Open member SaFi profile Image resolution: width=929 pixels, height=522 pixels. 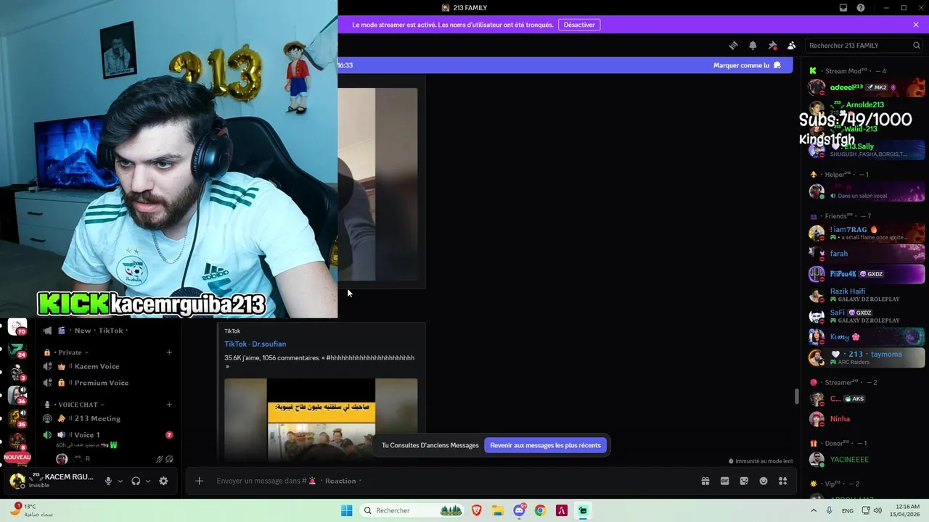tap(867, 316)
